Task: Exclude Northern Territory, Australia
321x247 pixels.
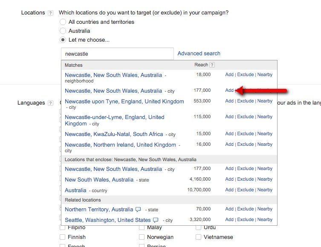Action: (245, 209)
